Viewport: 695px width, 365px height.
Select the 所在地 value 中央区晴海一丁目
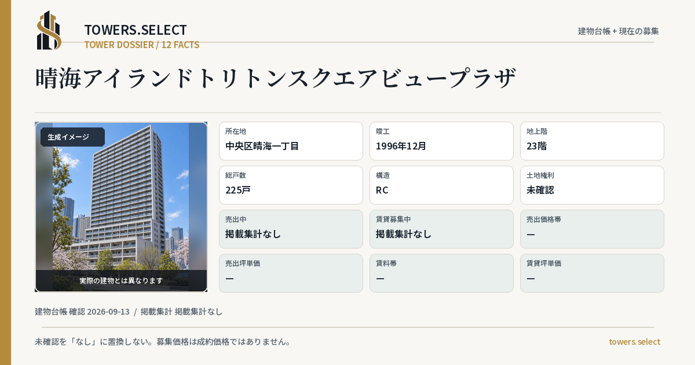(262, 146)
